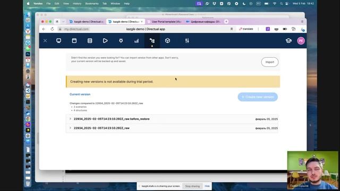Open the Window menu

[115, 4]
